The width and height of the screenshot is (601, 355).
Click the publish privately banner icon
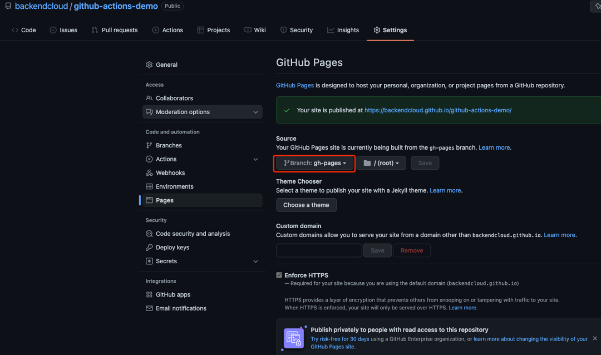293,338
